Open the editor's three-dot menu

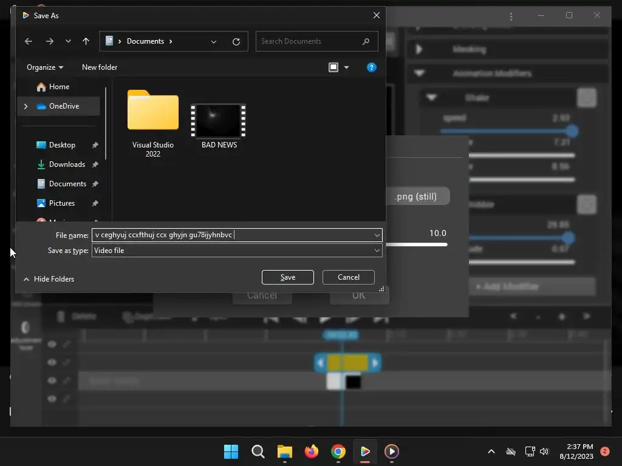(x=511, y=16)
